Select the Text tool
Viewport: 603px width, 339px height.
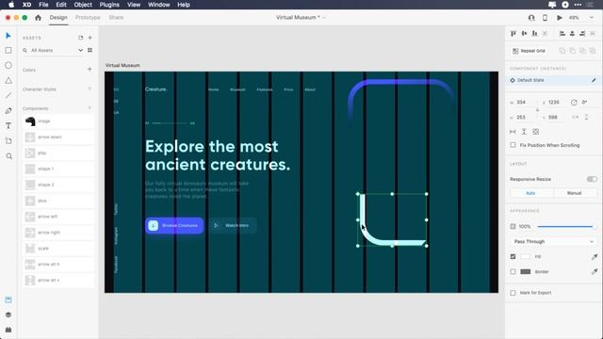(8, 125)
